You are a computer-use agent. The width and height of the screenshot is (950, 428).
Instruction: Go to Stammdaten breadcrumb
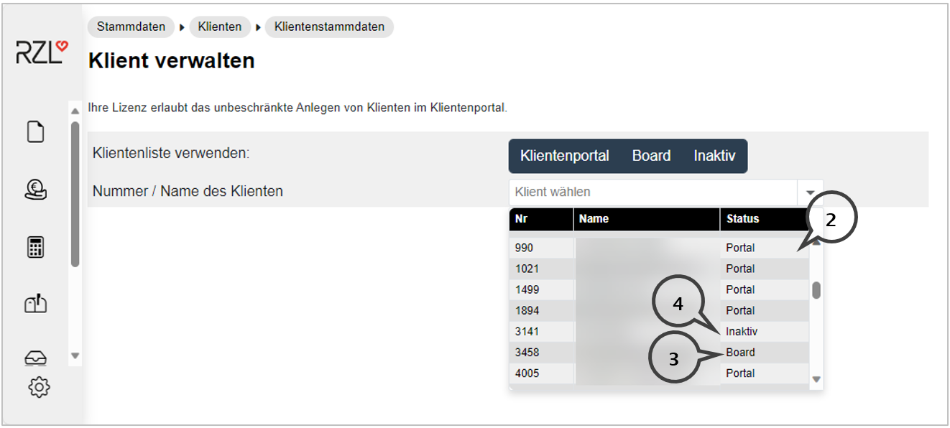[131, 27]
